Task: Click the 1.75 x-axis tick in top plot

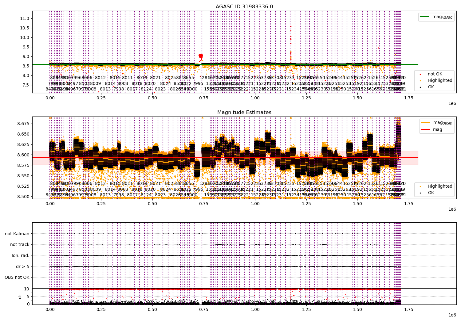Action: click(x=409, y=98)
